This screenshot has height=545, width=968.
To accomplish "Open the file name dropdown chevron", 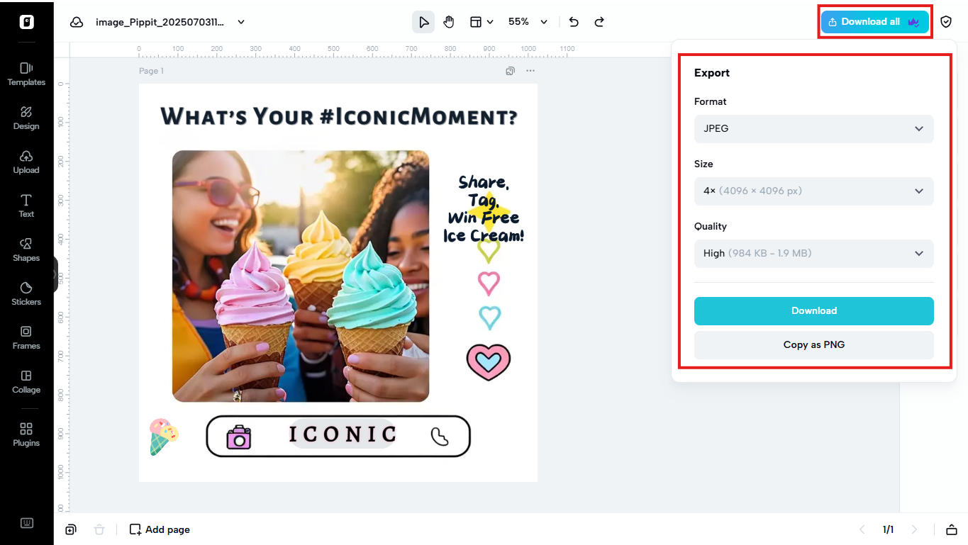I will [241, 22].
